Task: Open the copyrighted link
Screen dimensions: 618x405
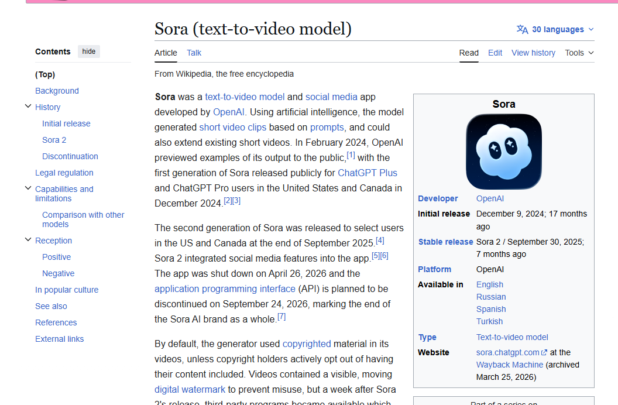Action: point(307,344)
